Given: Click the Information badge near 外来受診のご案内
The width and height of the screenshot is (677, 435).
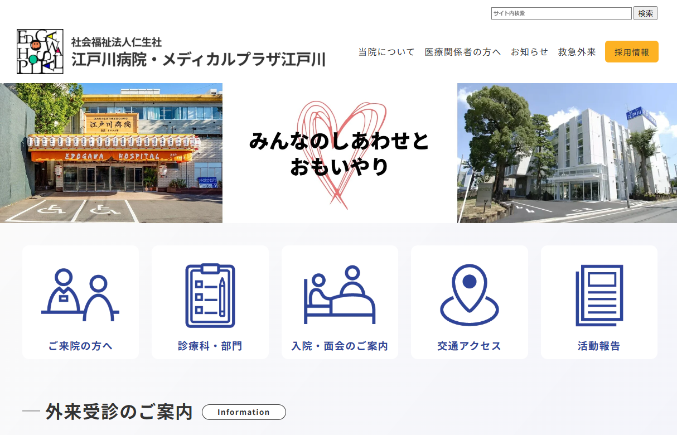Looking at the screenshot, I should coord(244,412).
